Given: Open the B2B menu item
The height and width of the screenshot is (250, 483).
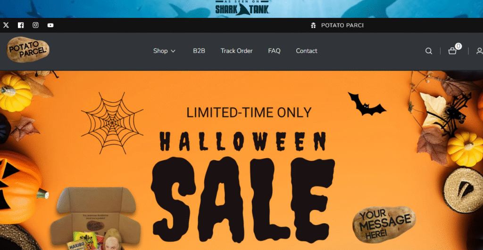Looking at the screenshot, I should click(199, 51).
